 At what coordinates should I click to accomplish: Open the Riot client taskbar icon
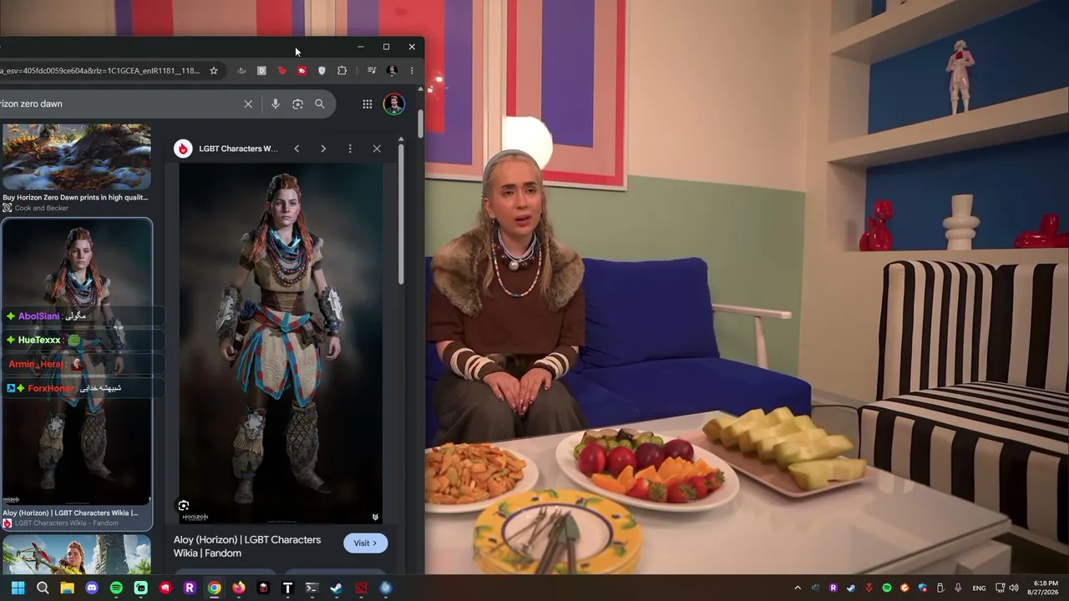point(165,588)
